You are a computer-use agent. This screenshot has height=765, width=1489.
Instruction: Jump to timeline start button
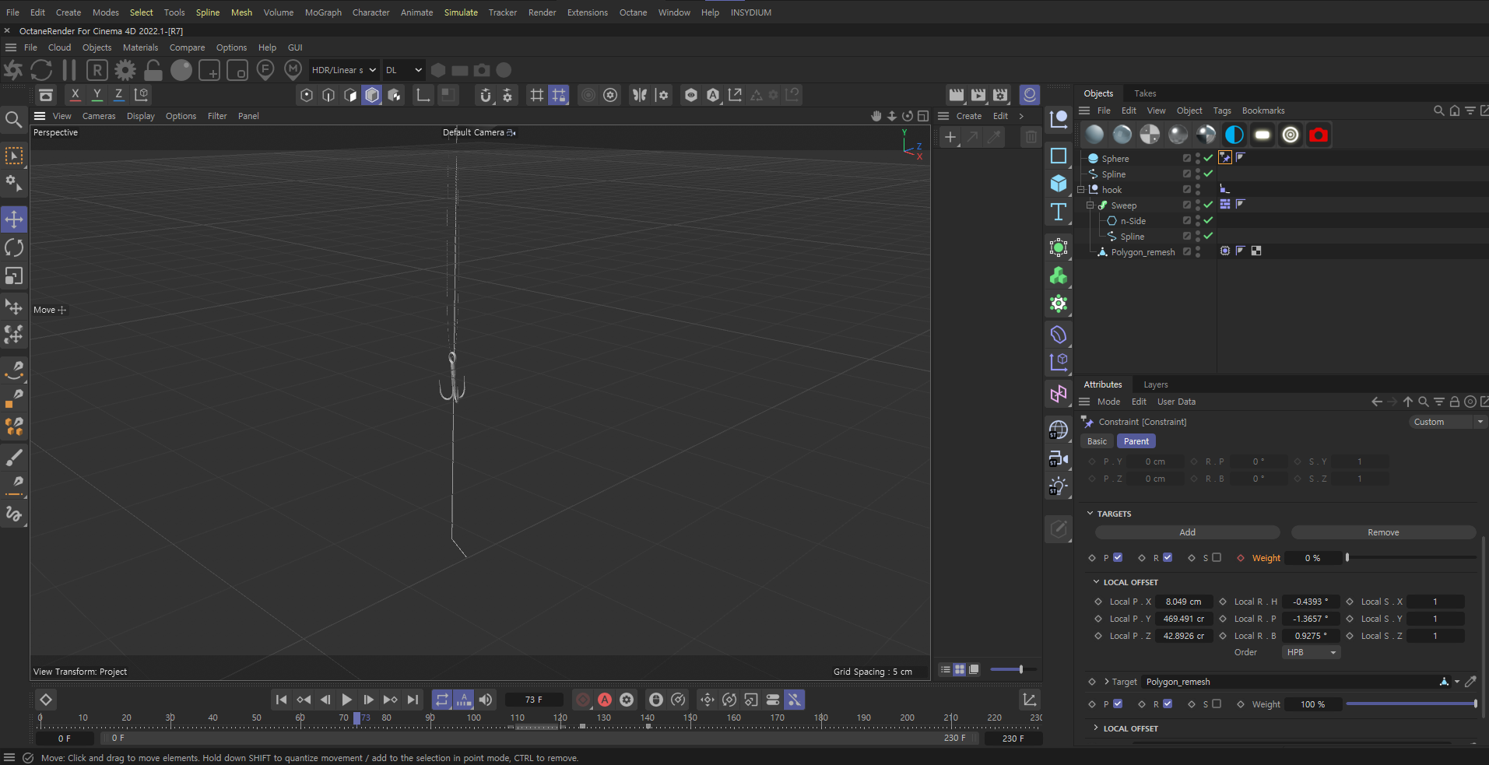(x=282, y=700)
